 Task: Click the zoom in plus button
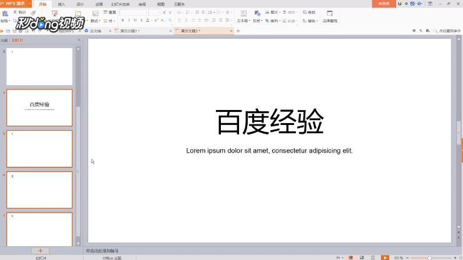(455, 258)
